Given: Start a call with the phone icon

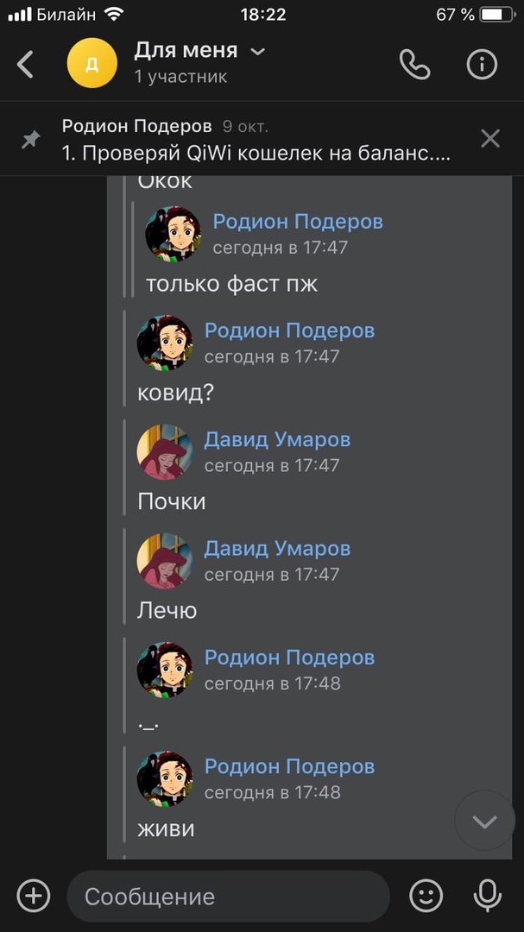Looking at the screenshot, I should tap(414, 64).
